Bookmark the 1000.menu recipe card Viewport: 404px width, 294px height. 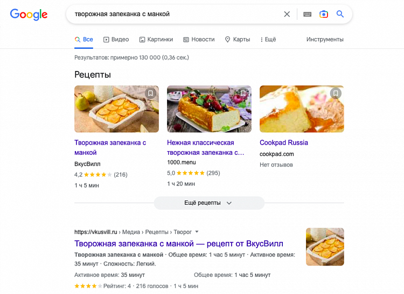point(243,94)
